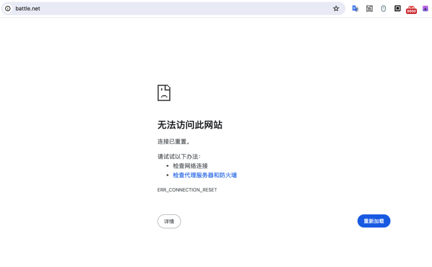432x267 pixels.
Task: Click the 无法访问此网站 heading
Action: [190, 125]
